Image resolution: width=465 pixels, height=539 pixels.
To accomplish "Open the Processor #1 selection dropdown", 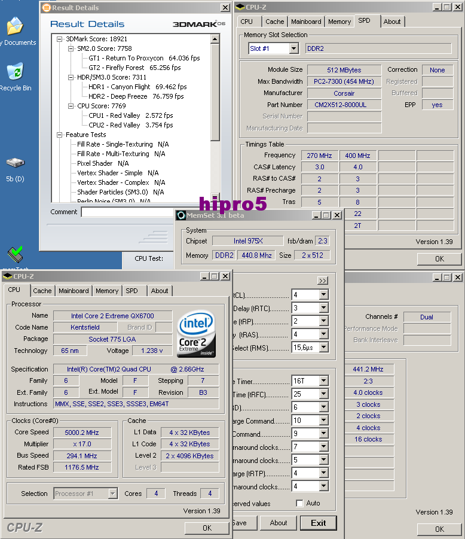I will (112, 494).
